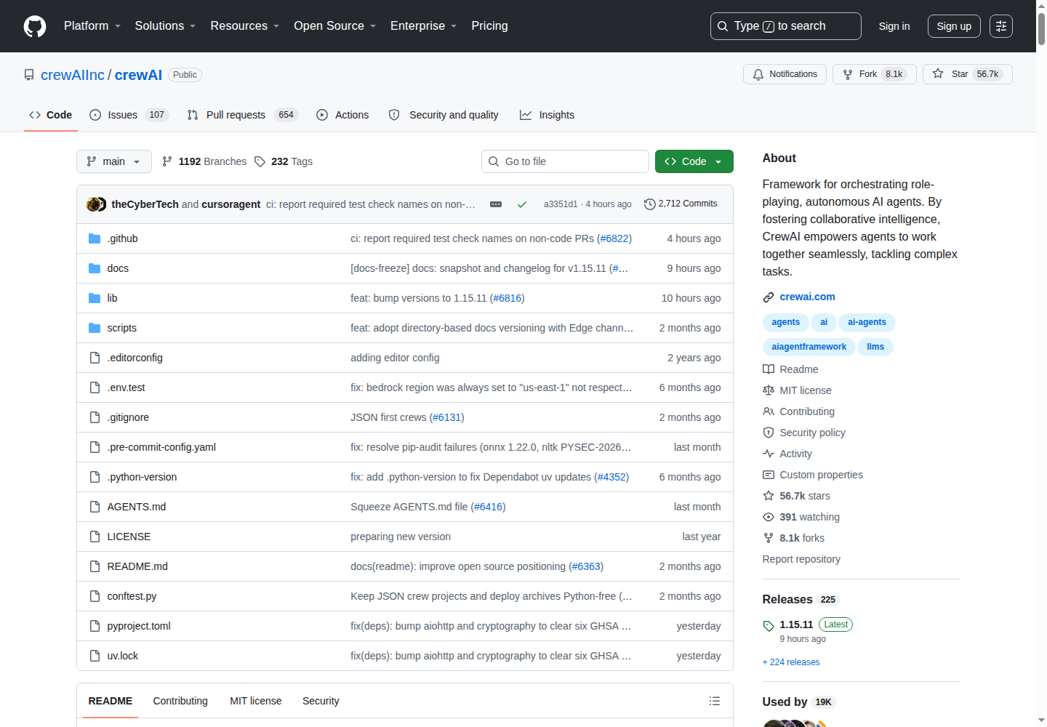Select the Contributing tab in README panel

180,701
